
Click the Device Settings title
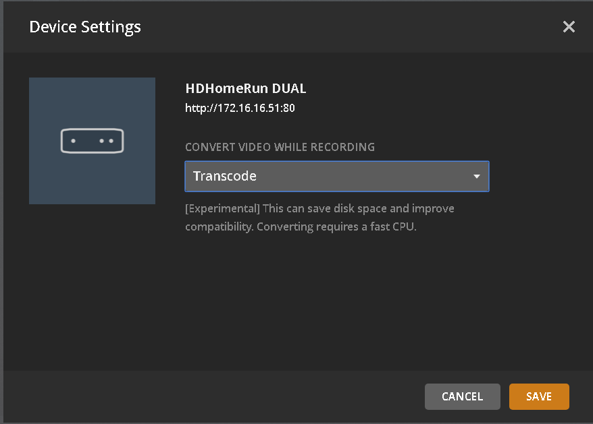[x=85, y=27]
